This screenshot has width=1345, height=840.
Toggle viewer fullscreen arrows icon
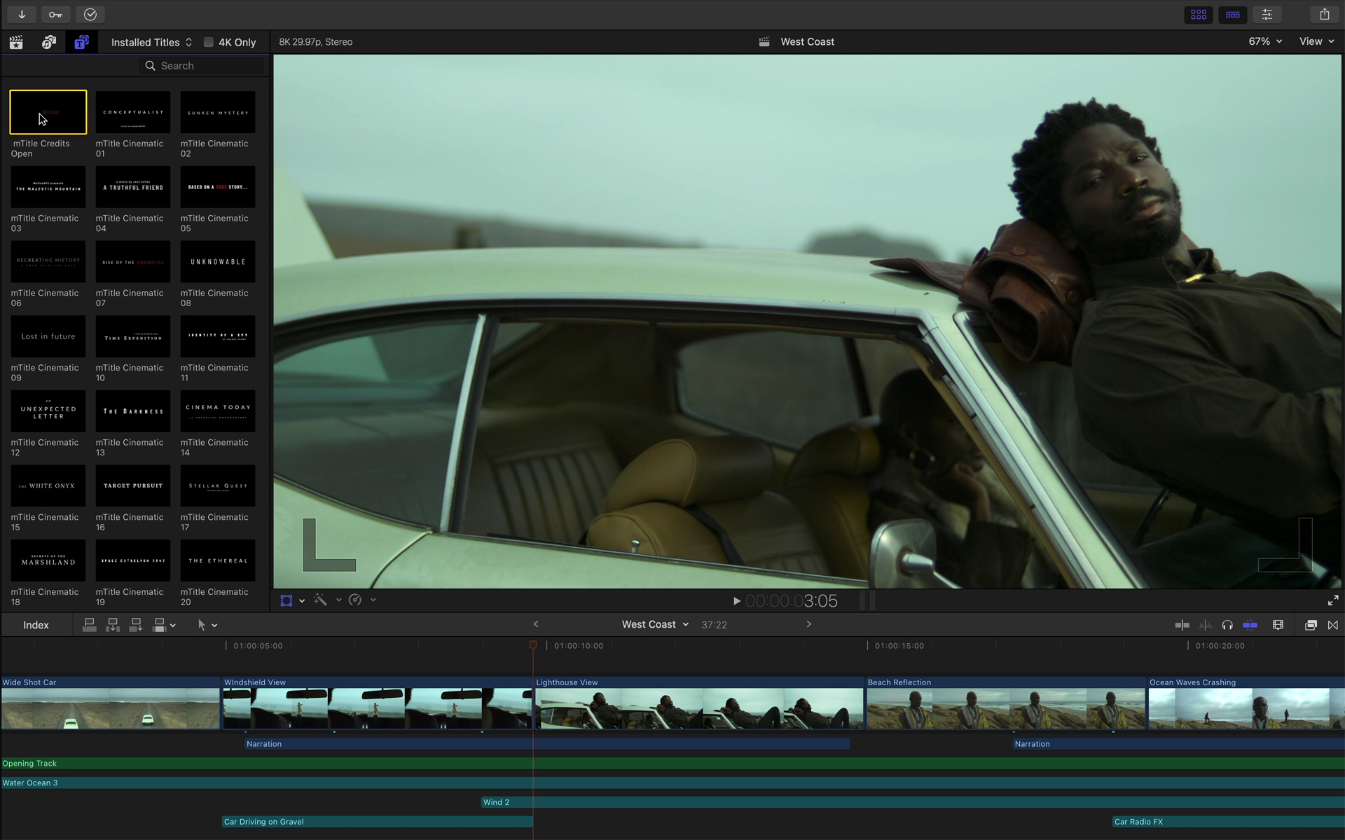pyautogui.click(x=1332, y=600)
